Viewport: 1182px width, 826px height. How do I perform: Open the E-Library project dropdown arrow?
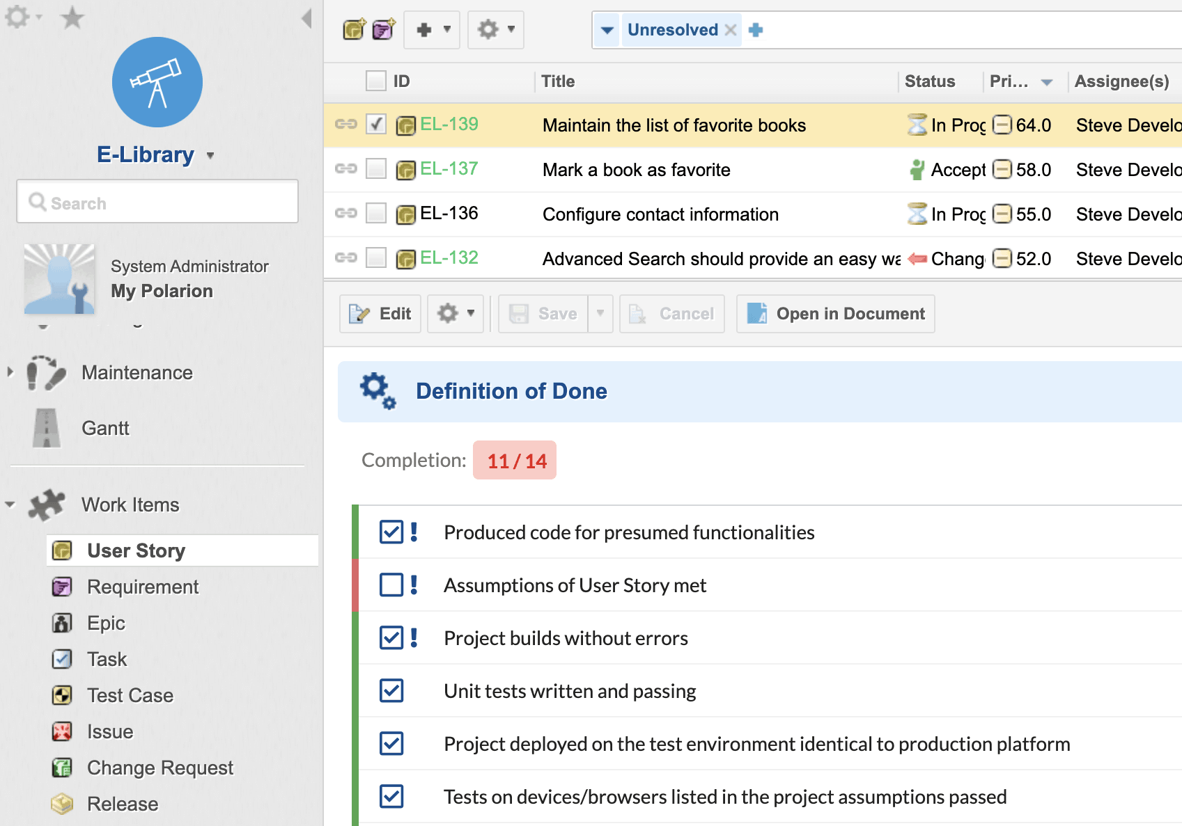tap(210, 156)
